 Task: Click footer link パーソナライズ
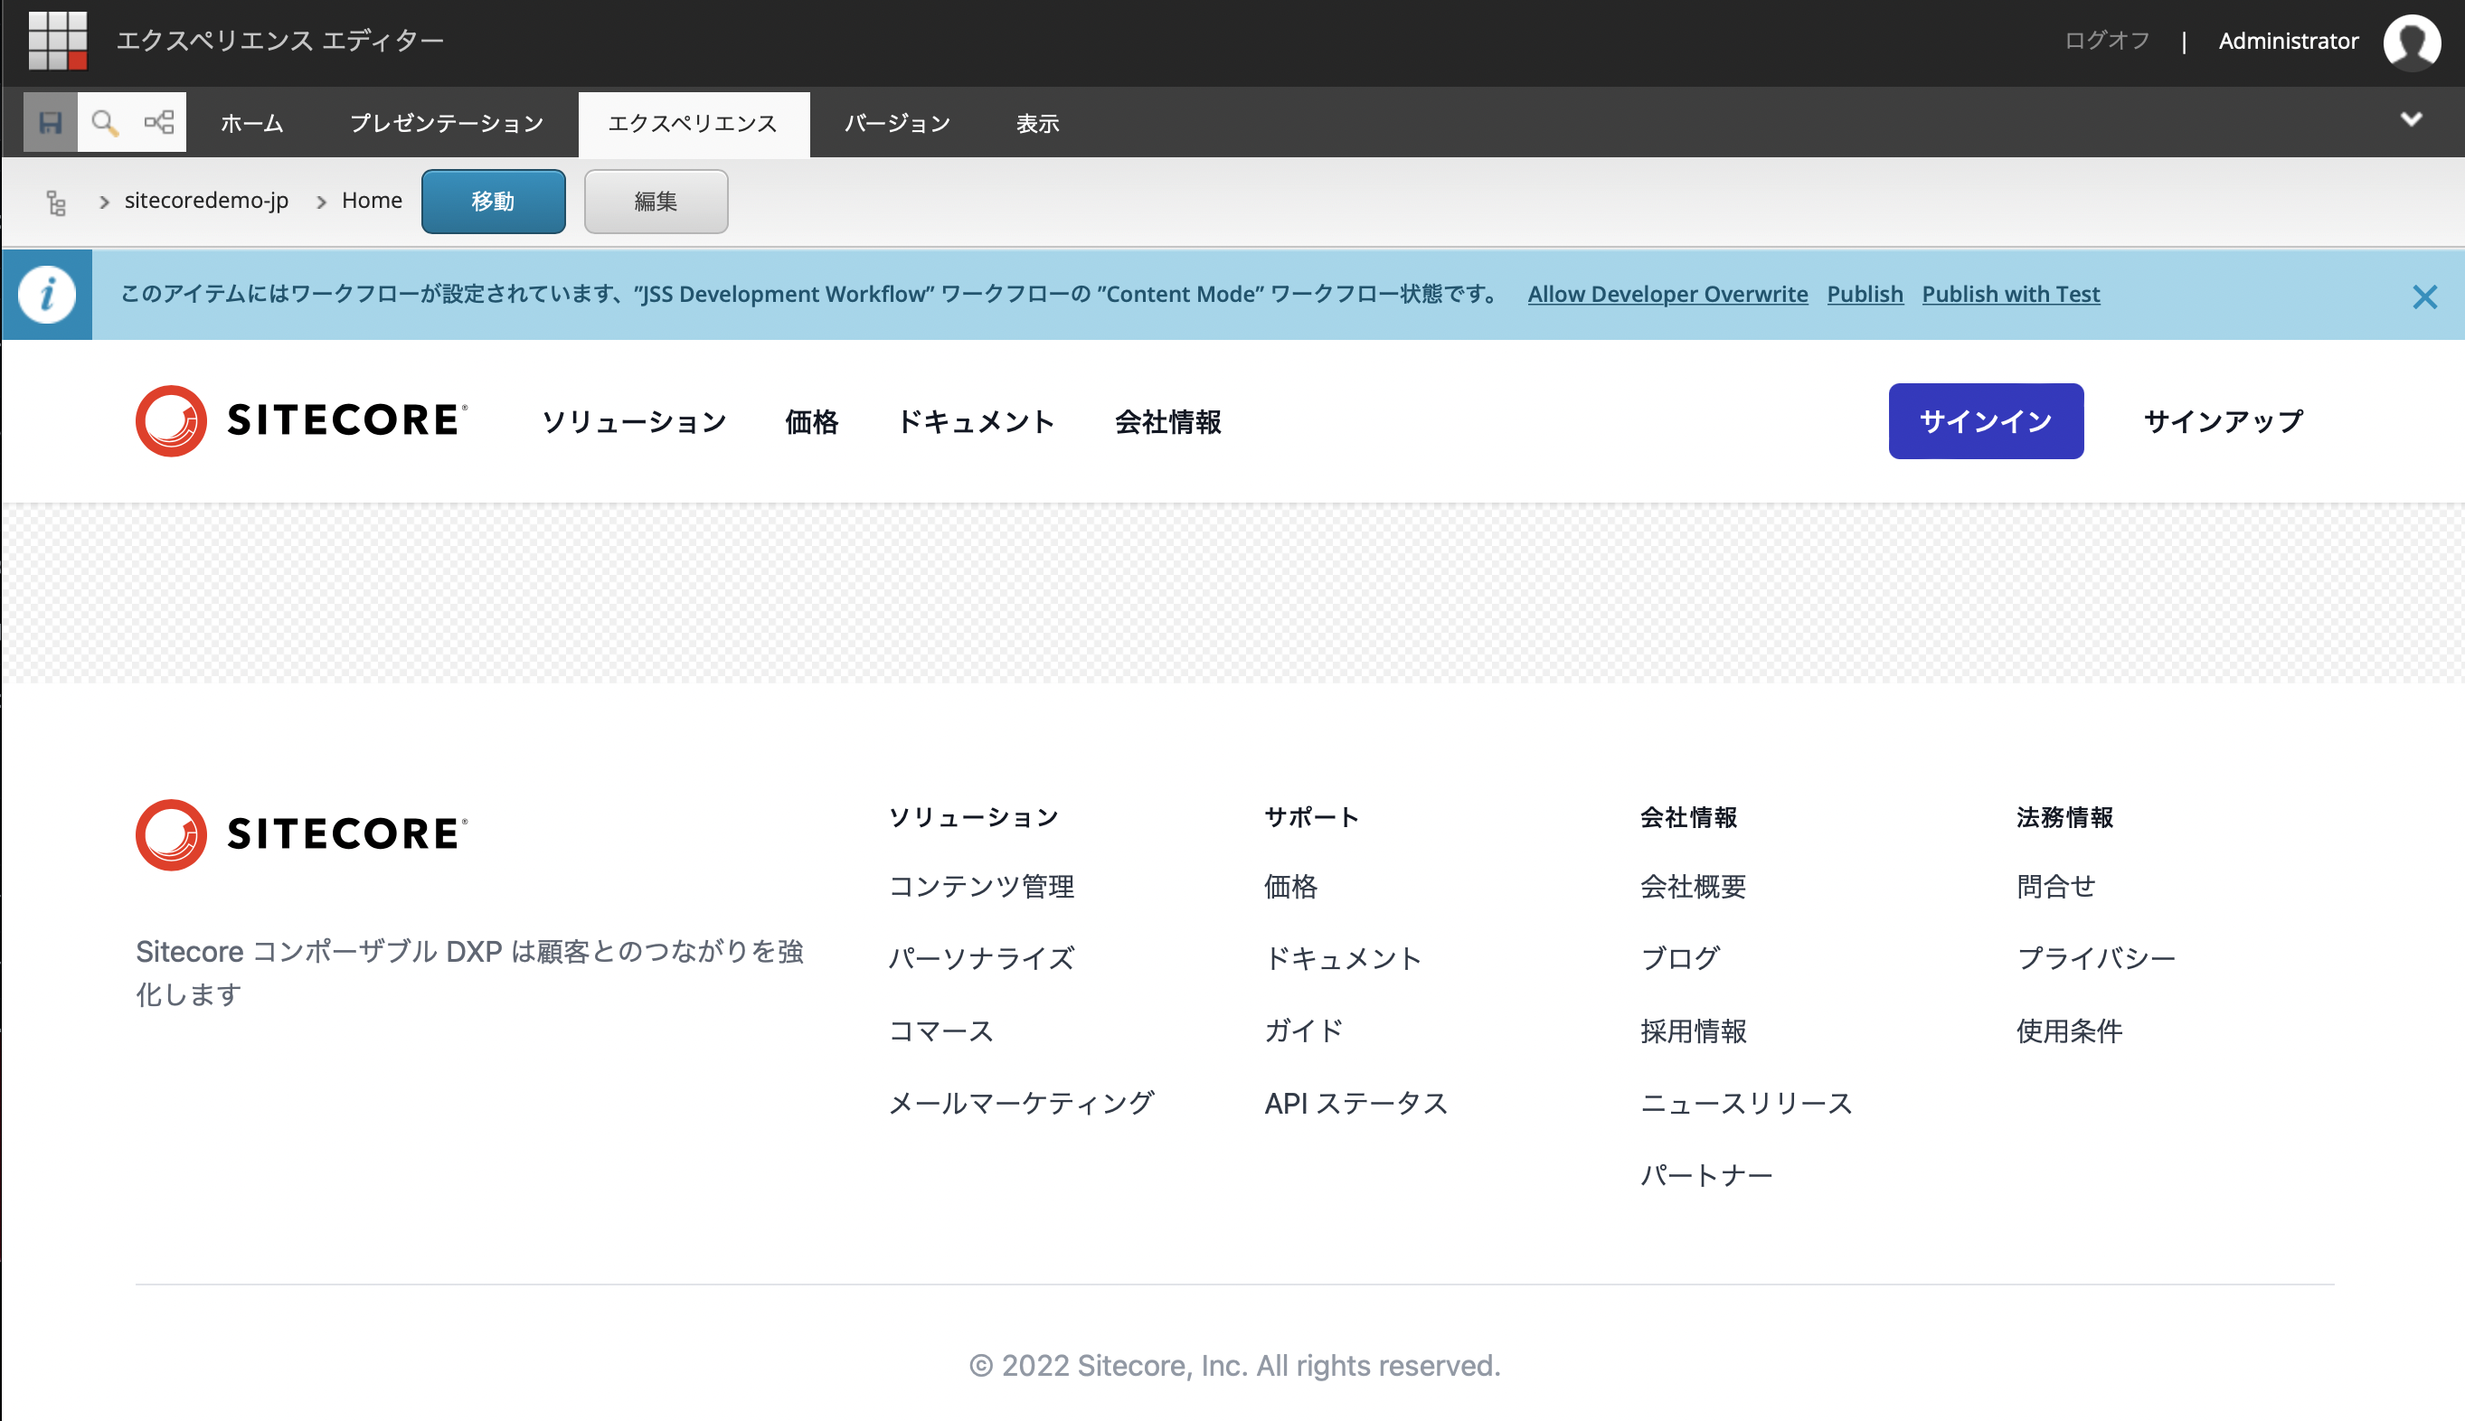coord(981,958)
